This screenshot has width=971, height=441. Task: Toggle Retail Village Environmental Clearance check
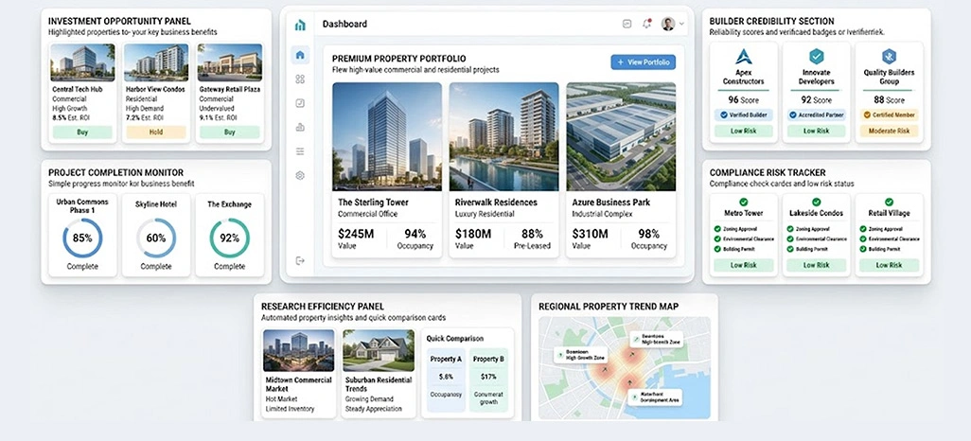pos(863,238)
